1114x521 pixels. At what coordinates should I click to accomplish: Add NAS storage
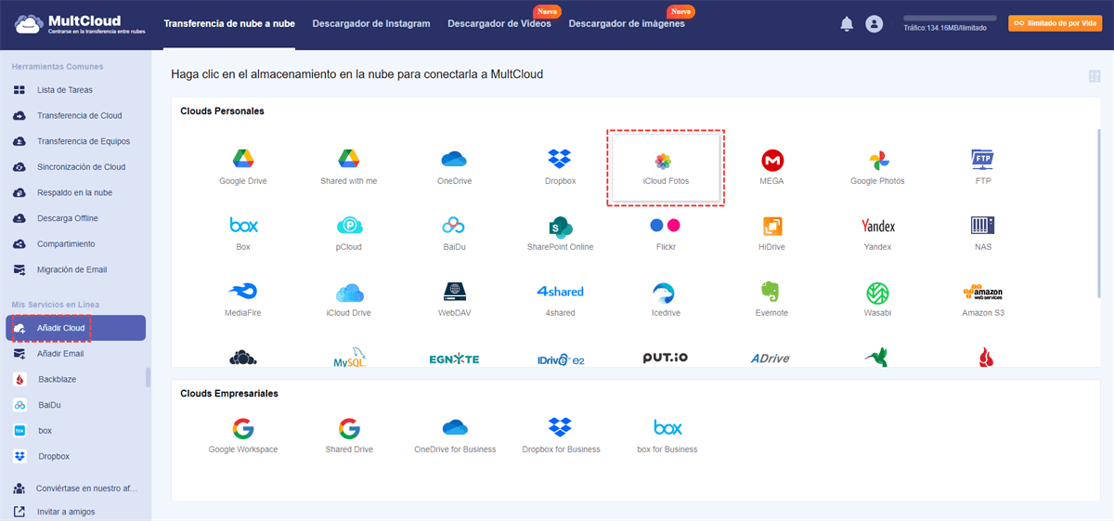[983, 233]
